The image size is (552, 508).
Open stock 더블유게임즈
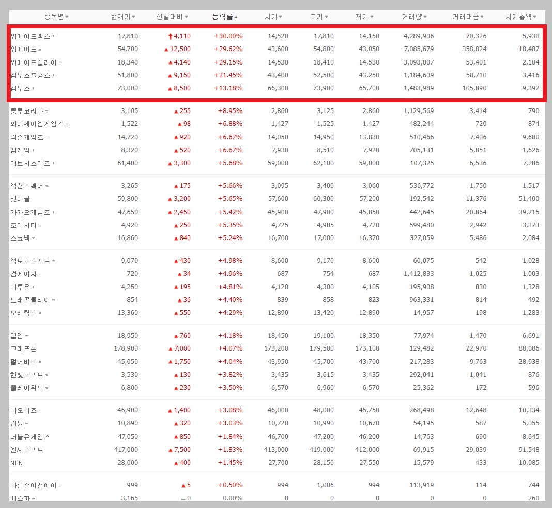30,437
